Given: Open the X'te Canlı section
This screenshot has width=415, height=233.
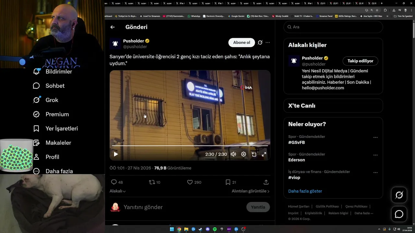Looking at the screenshot, I should pos(333,106).
